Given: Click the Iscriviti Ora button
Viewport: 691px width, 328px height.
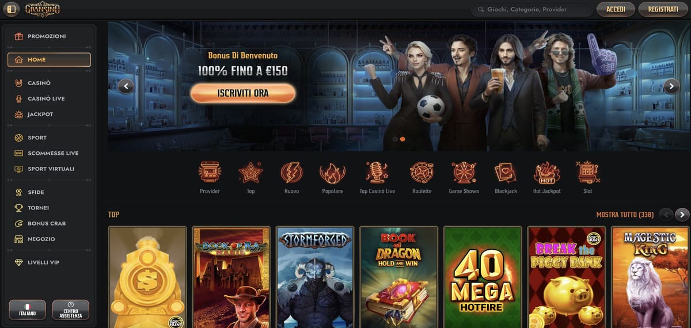Looking at the screenshot, I should [x=243, y=93].
